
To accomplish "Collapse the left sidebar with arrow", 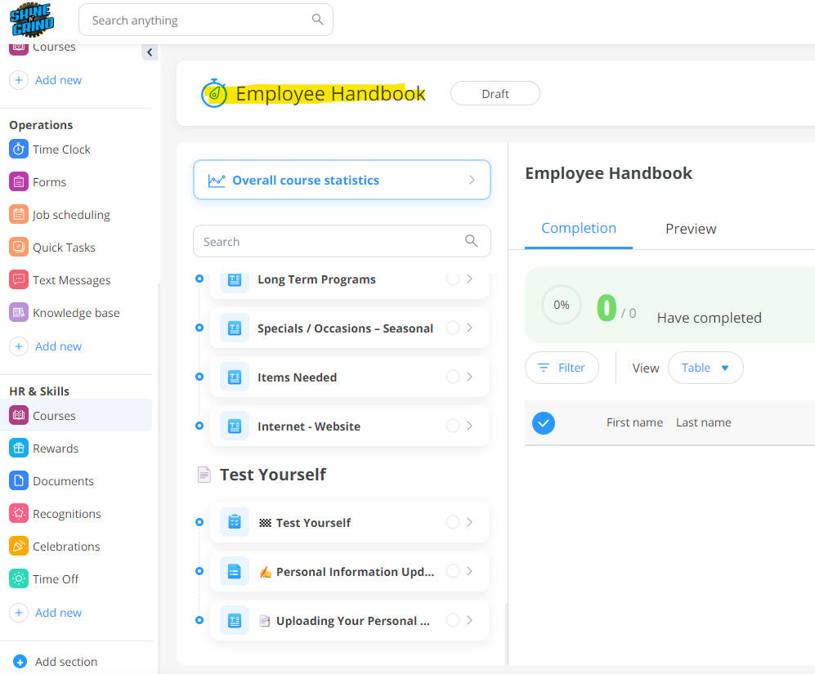I will tap(149, 52).
